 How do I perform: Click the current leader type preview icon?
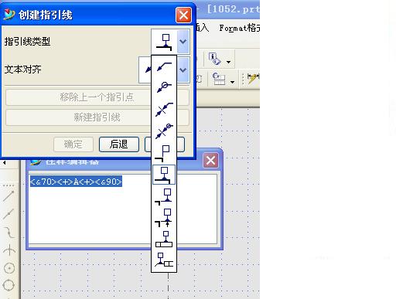164,42
